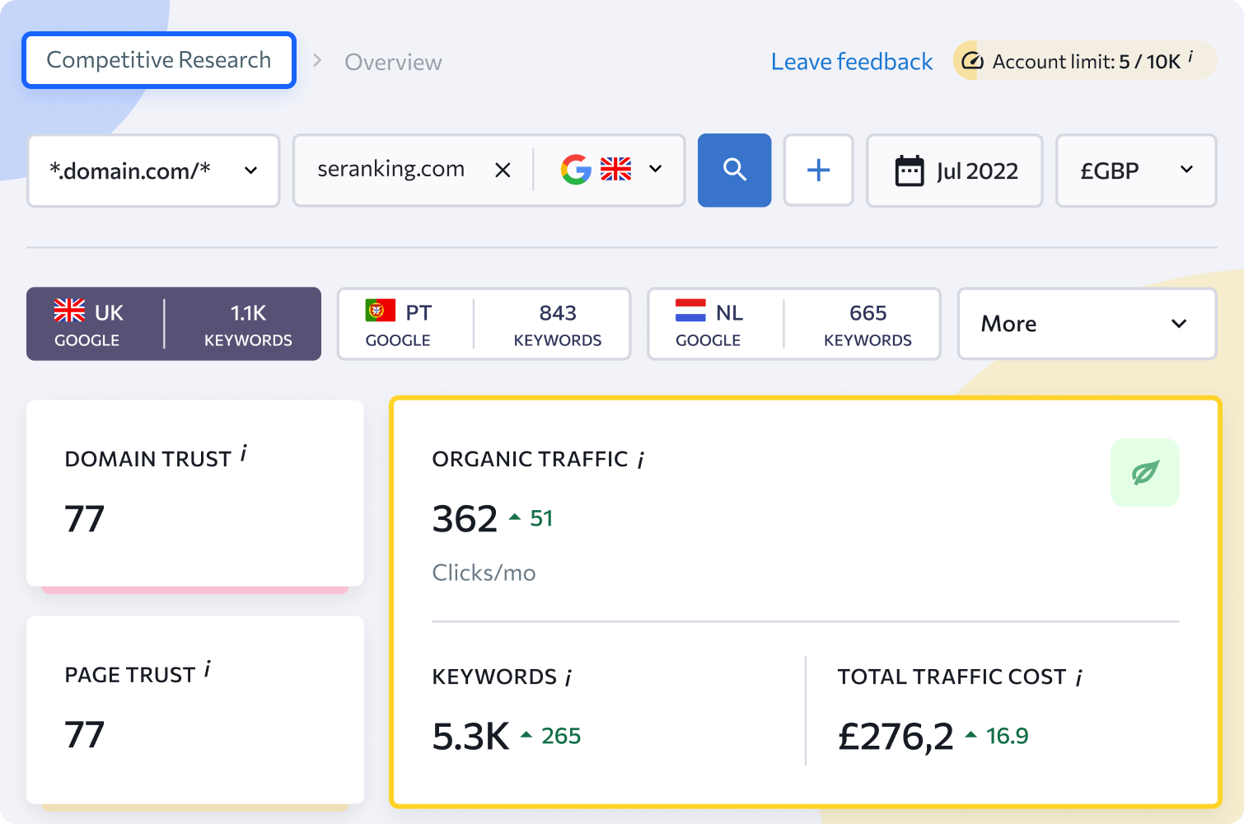
Task: Click the Netherlands flag icon
Action: (x=690, y=310)
